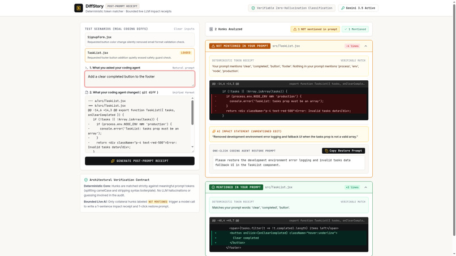Click the 1 Mentioned badge
Screen dimensions: 456x256
click(355, 29)
